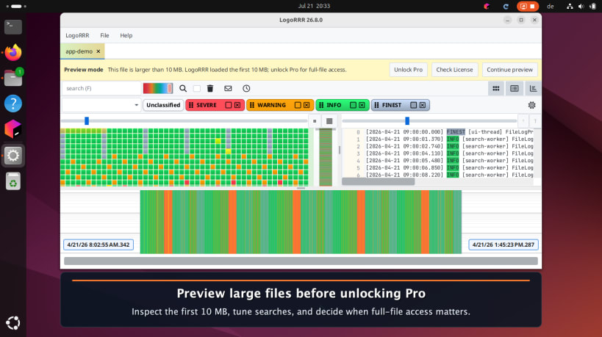The height and width of the screenshot is (337, 602).
Task: Open the filter combo box dropdown
Action: (x=101, y=105)
